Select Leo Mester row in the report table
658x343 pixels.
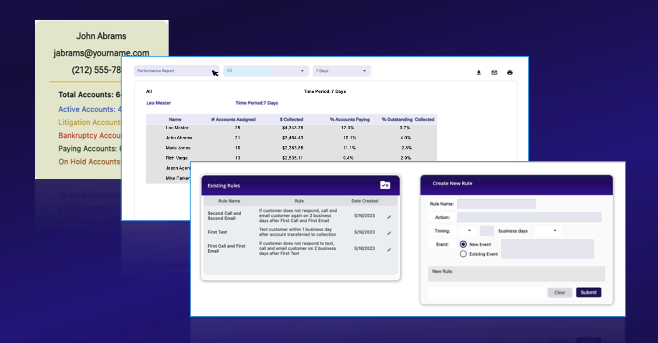291,128
